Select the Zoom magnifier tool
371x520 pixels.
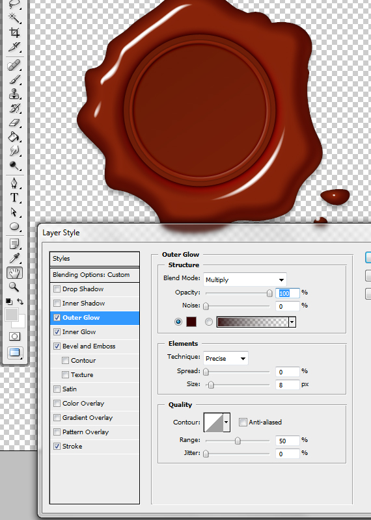(x=14, y=287)
